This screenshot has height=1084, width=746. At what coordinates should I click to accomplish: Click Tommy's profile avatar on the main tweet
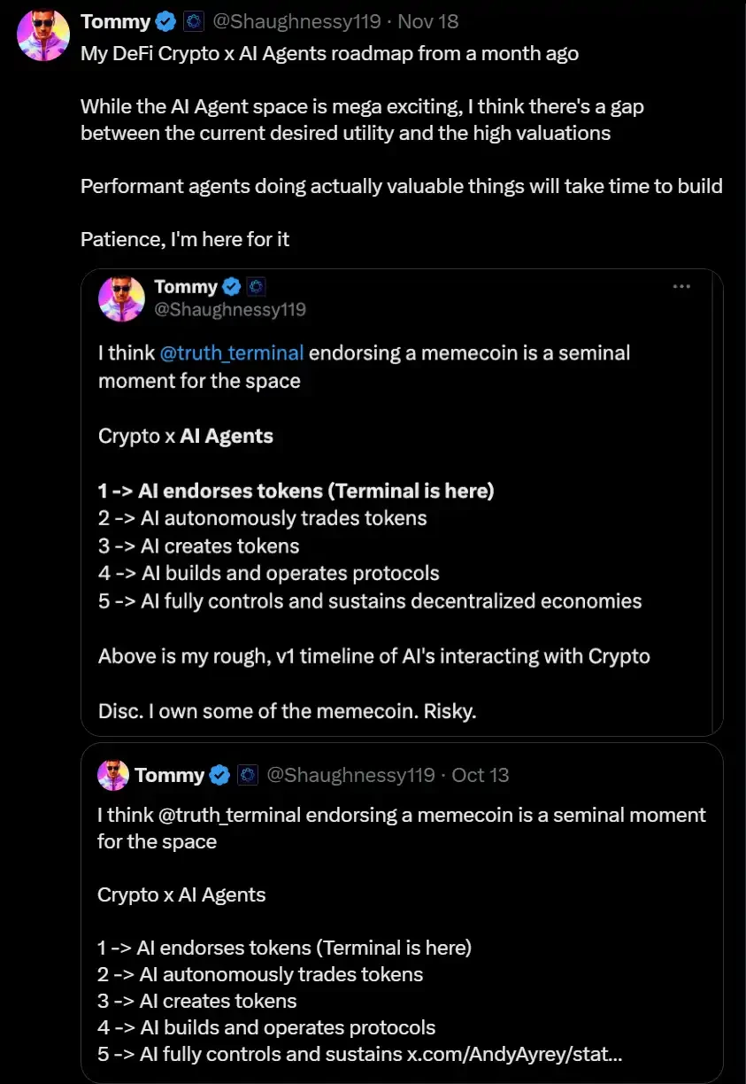(x=43, y=35)
